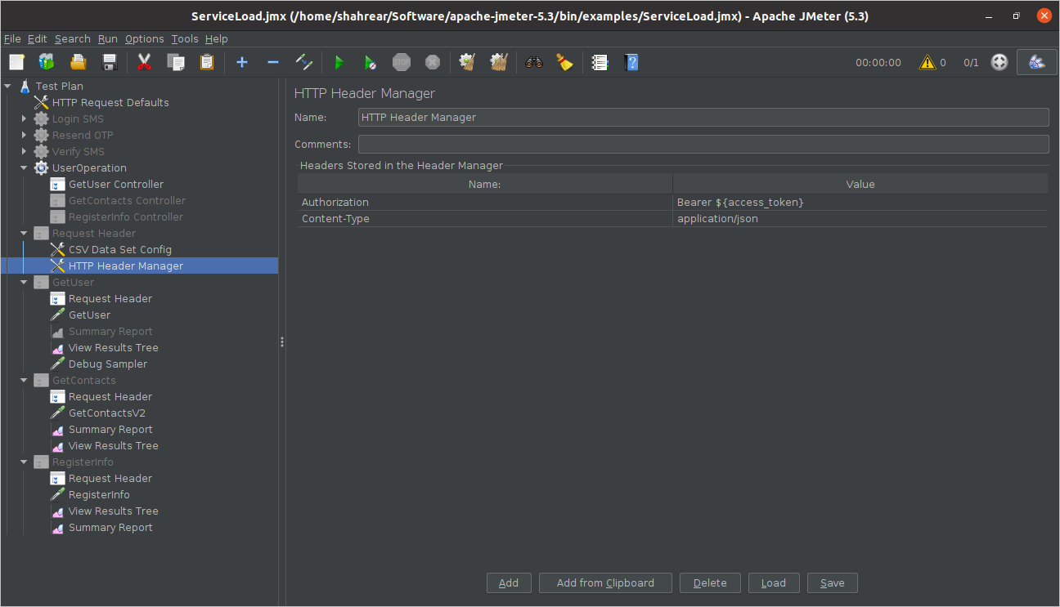Image resolution: width=1060 pixels, height=607 pixels.
Task: Expand the Login SMS thread group
Action: 24,118
